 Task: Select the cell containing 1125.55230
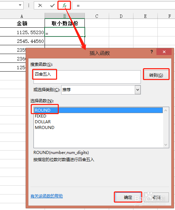(22, 32)
